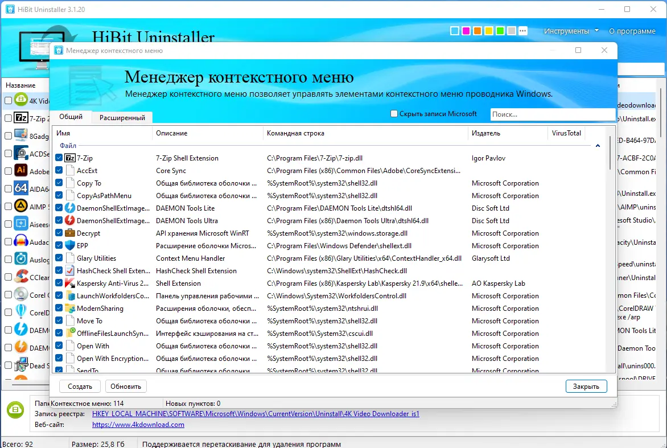667x448 pixels.
Task: Open more color themes ellipsis button
Action: pyautogui.click(x=523, y=31)
